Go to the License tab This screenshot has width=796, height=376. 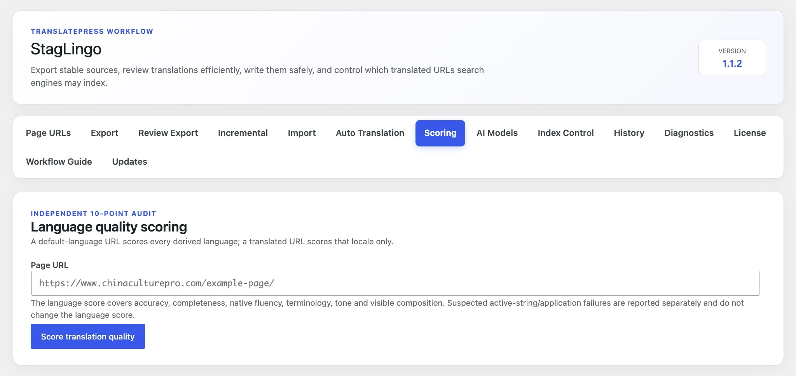[x=750, y=133]
